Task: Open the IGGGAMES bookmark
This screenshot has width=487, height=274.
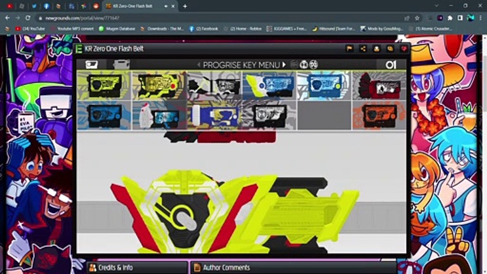Action: [286, 29]
